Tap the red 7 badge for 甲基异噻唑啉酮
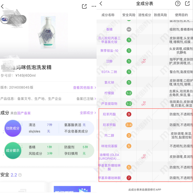This screenshot has width=193, height=193. tap(129, 178)
